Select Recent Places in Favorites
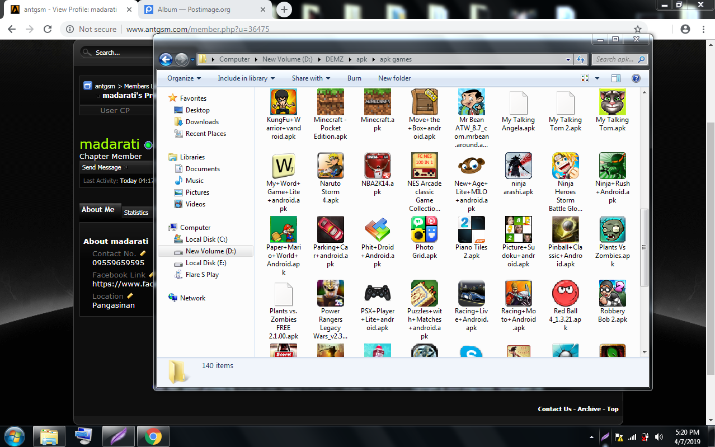 coord(206,134)
